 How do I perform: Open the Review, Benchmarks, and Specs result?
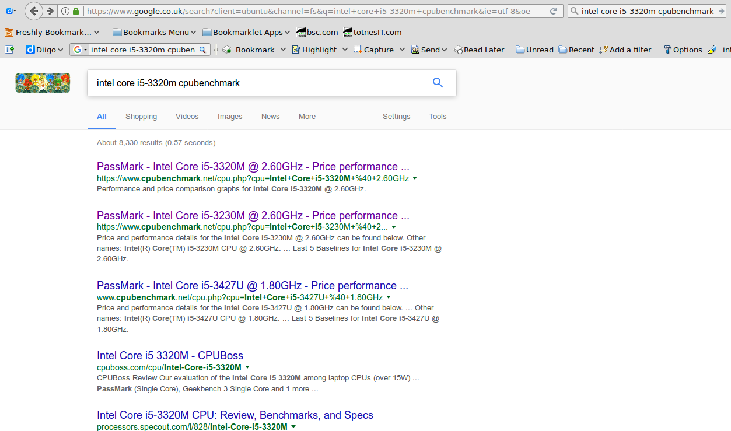[235, 415]
